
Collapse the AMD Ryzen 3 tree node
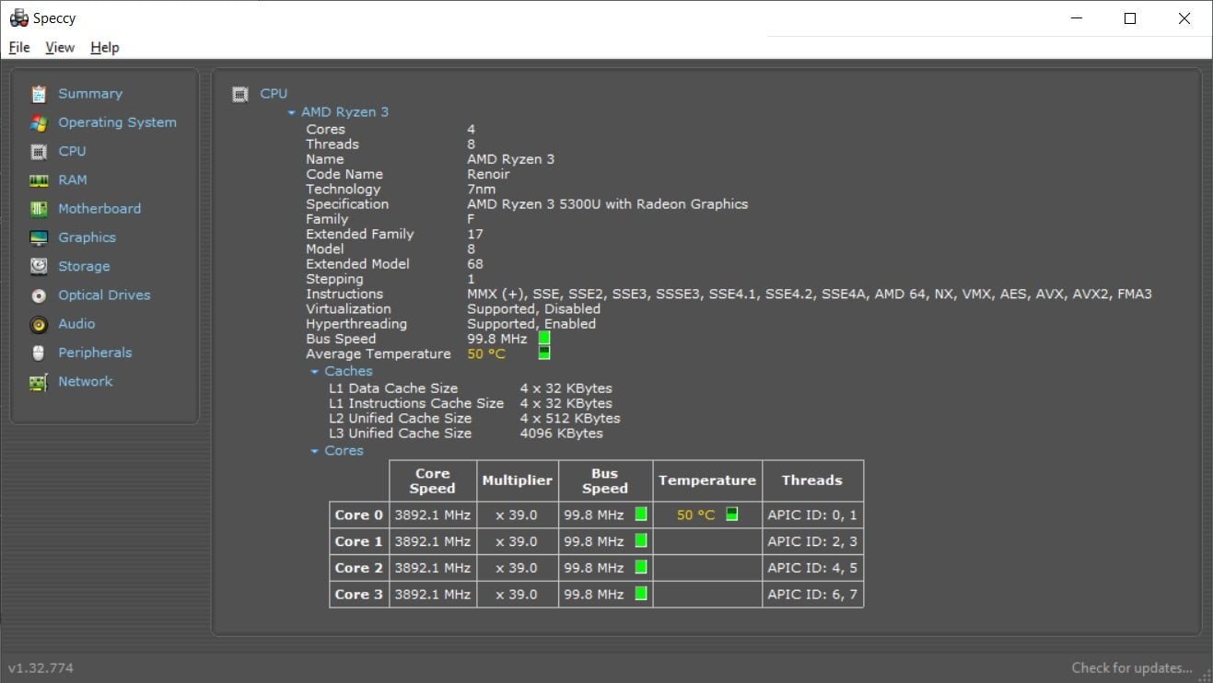tap(292, 112)
